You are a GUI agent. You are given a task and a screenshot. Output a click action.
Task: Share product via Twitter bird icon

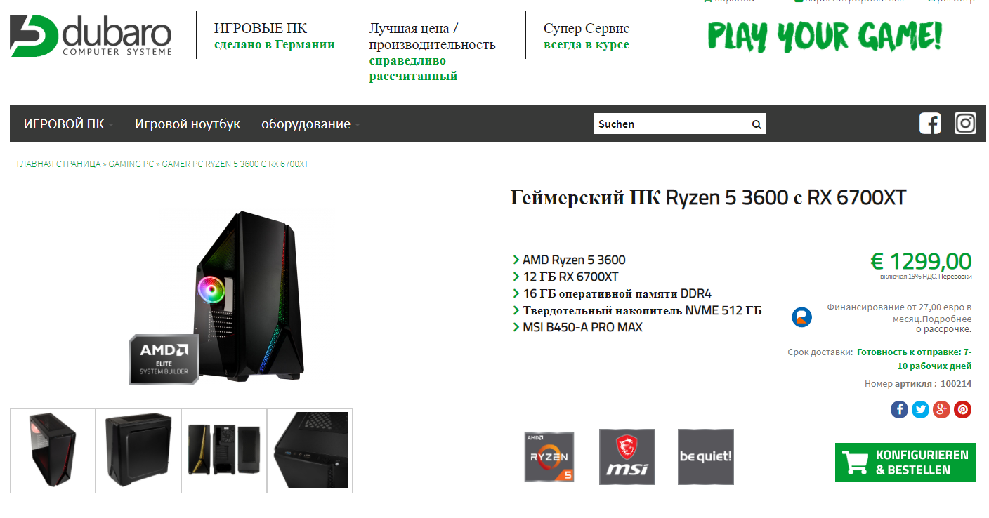tap(920, 409)
